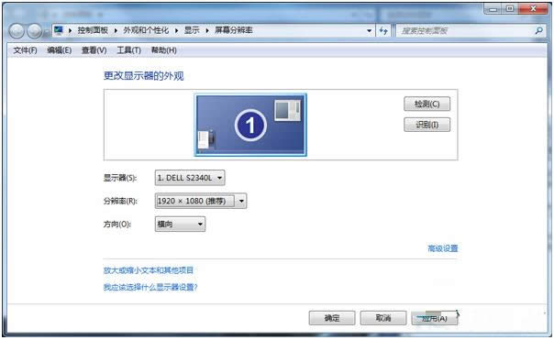Select monitor 1 preview thumbnail

(250, 125)
